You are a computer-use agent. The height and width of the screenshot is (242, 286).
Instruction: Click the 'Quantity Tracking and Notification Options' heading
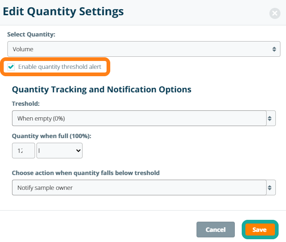[101, 89]
